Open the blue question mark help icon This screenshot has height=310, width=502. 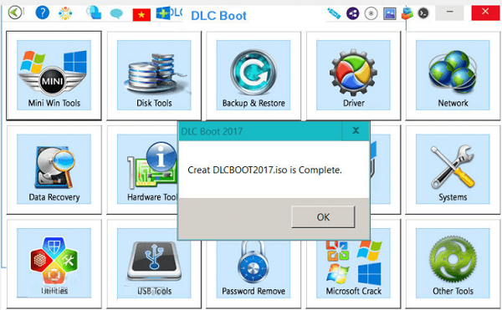[43, 13]
